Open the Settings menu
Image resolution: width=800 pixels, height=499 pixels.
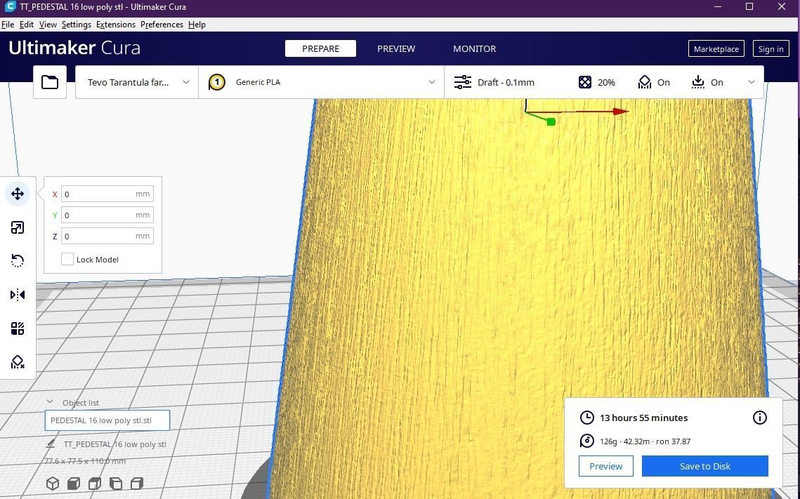pyautogui.click(x=77, y=25)
